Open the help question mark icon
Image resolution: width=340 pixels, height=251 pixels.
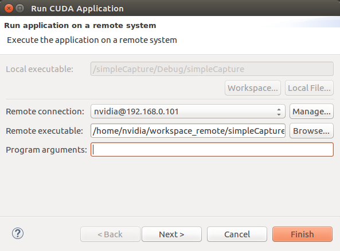18,233
